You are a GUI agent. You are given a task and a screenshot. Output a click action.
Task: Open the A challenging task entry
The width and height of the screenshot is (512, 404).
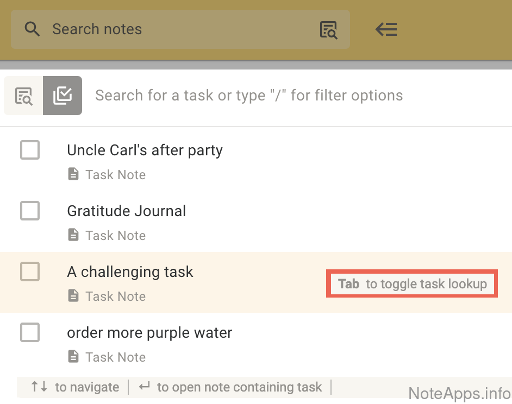pyautogui.click(x=130, y=272)
